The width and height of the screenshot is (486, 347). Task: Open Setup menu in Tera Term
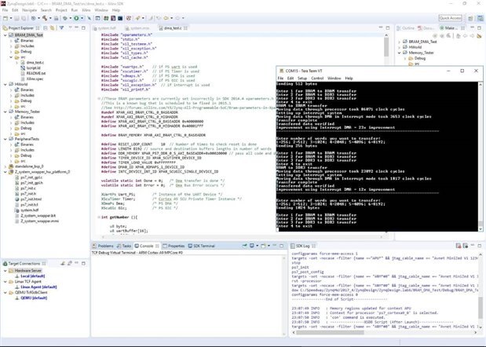pyautogui.click(x=302, y=78)
